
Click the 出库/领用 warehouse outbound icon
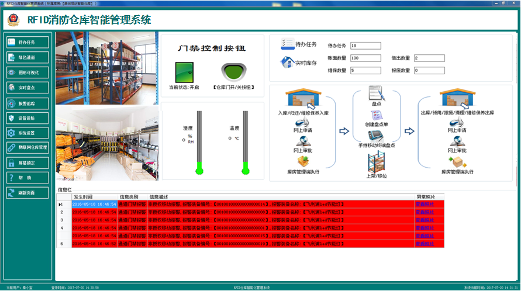[456, 98]
